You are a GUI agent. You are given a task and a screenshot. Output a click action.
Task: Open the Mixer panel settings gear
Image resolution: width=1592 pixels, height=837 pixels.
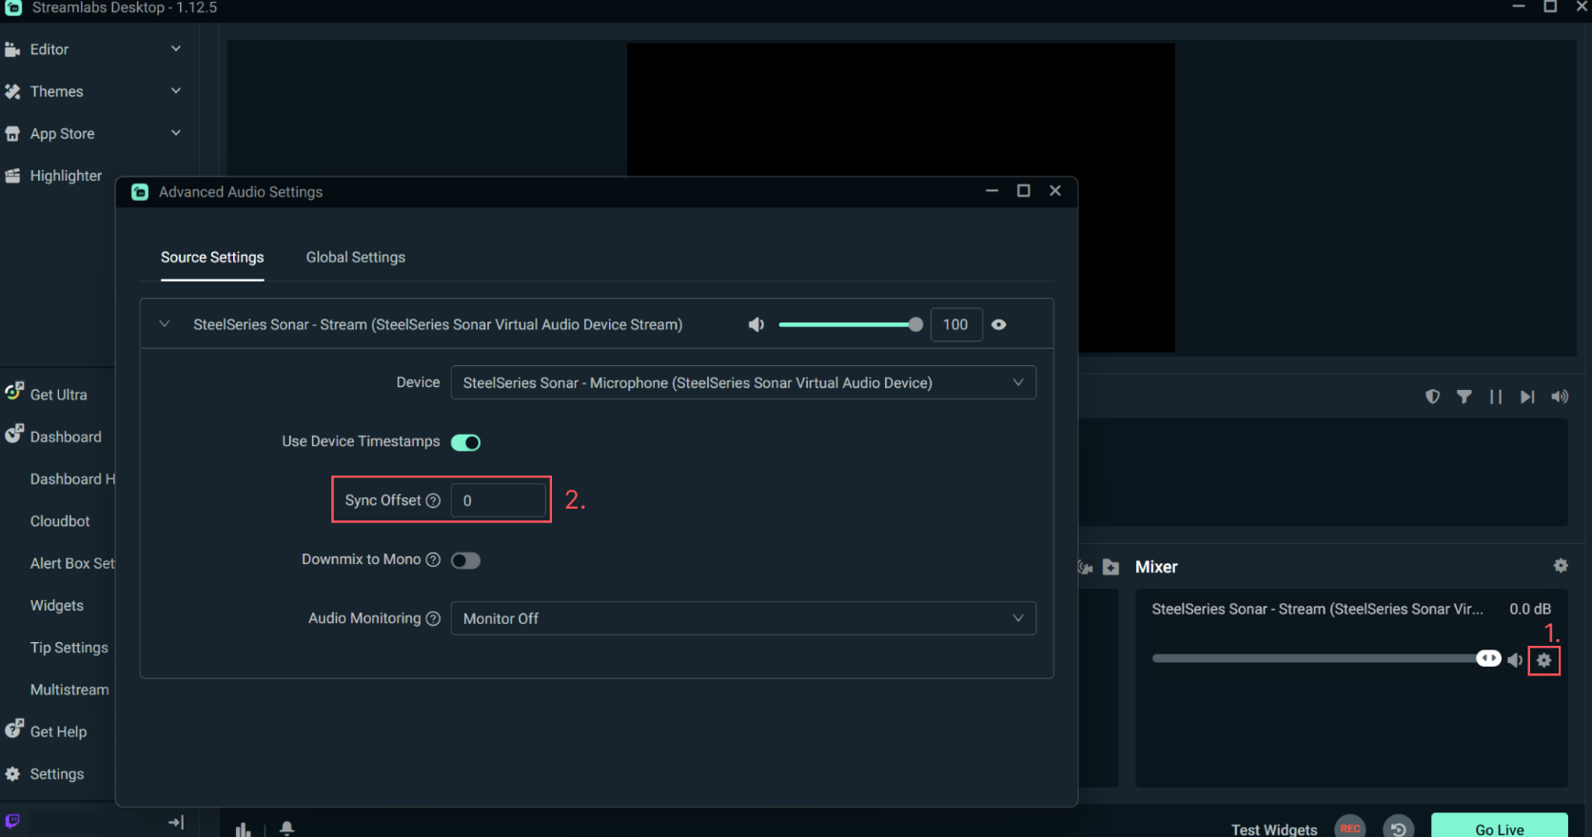click(x=1561, y=566)
